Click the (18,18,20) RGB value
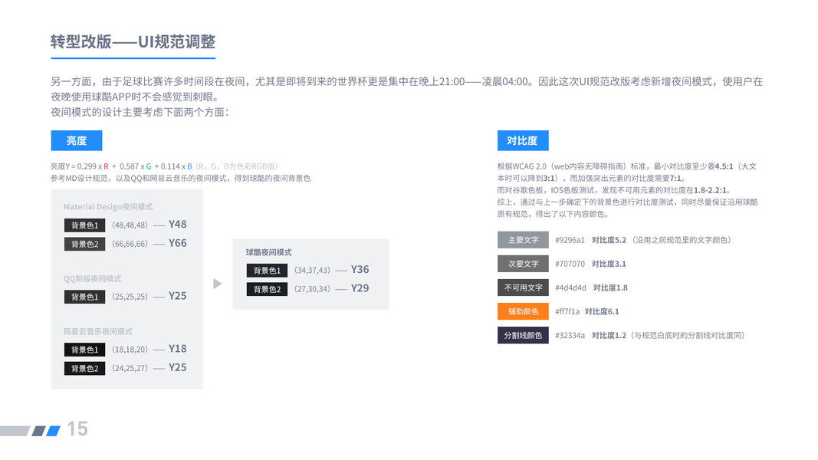 (x=130, y=350)
